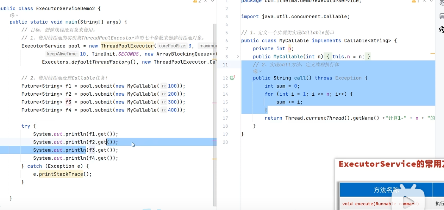The width and height of the screenshot is (444, 210).
Task: Click the value 400 in f4 submit call
Action: point(172,110)
